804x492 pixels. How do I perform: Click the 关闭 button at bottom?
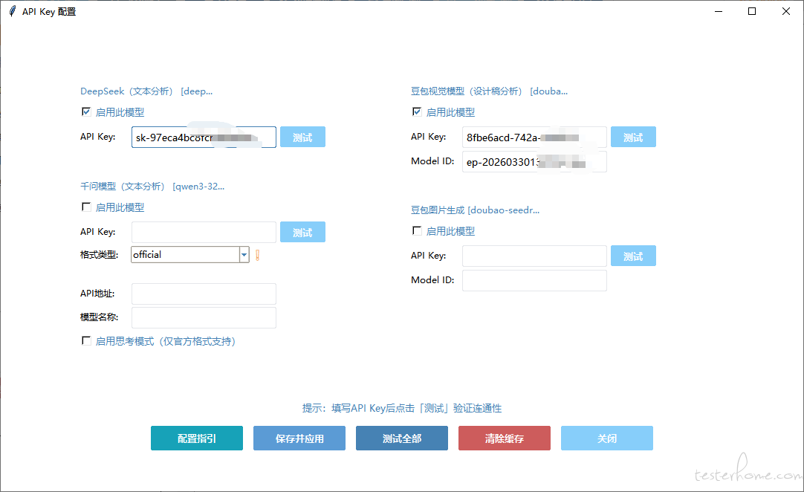tap(607, 438)
